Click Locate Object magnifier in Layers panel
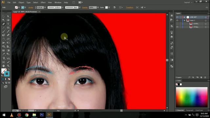The height and width of the screenshot is (118, 210). coord(189,77)
